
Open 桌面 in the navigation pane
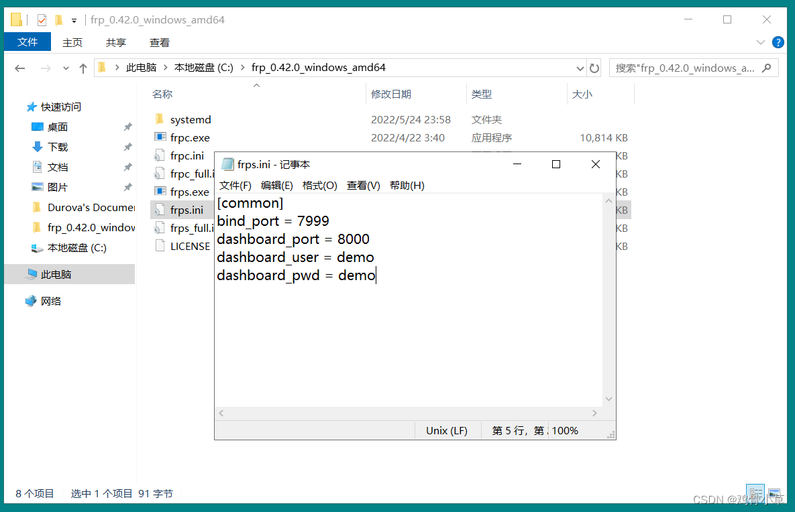[57, 127]
